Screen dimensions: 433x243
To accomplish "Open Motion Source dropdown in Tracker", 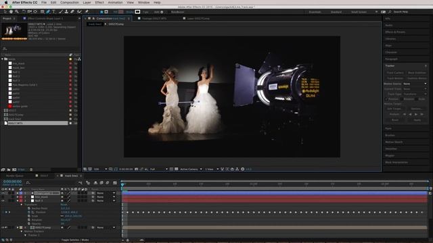I will pos(415,84).
